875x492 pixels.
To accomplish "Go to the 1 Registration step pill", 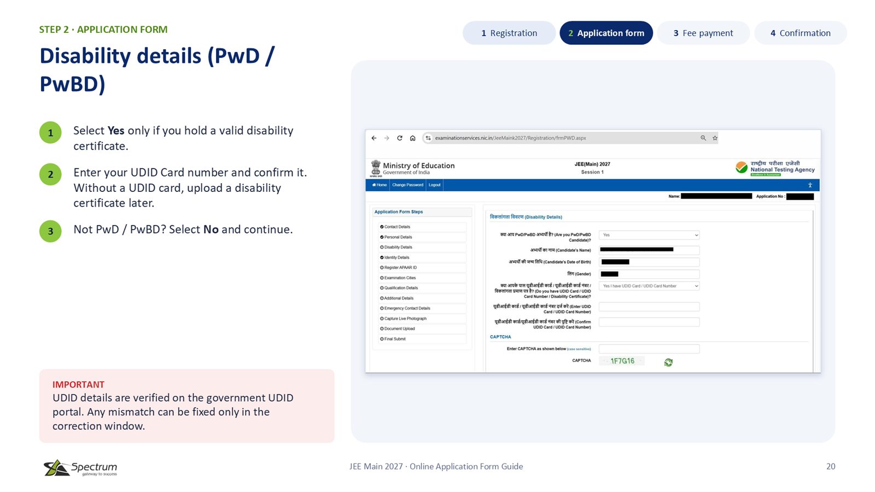I will click(509, 33).
